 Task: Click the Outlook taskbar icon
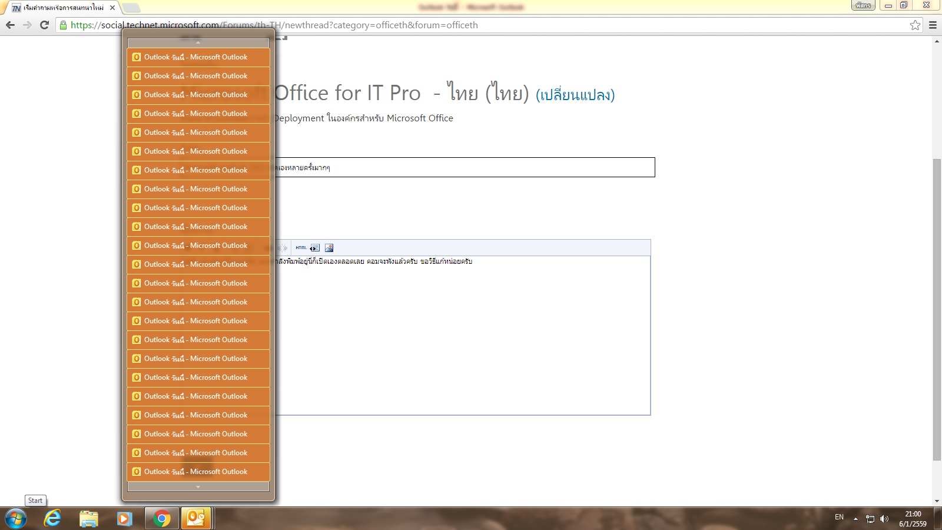coord(195,519)
